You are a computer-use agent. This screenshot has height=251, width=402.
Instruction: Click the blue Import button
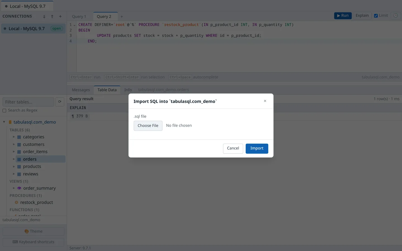click(x=257, y=148)
